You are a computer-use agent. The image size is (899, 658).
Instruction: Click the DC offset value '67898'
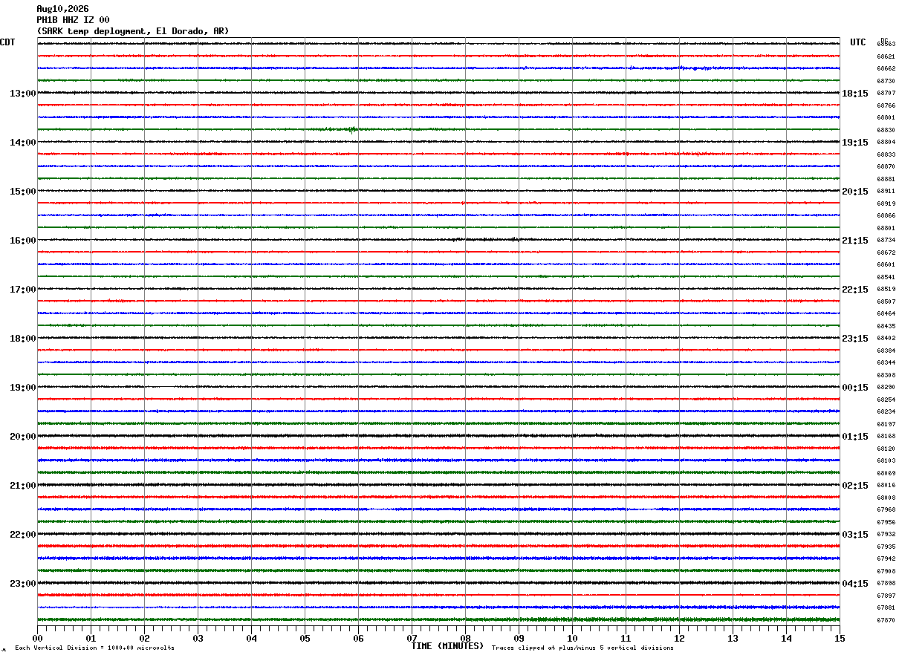pyautogui.click(x=886, y=583)
